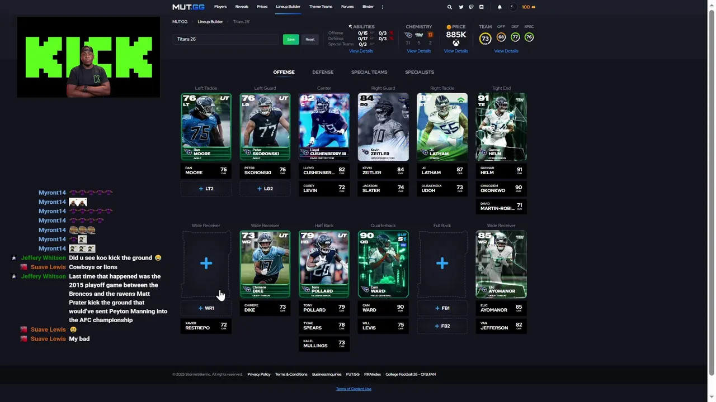
Task: Open the notifications bell icon
Action: 500,7
